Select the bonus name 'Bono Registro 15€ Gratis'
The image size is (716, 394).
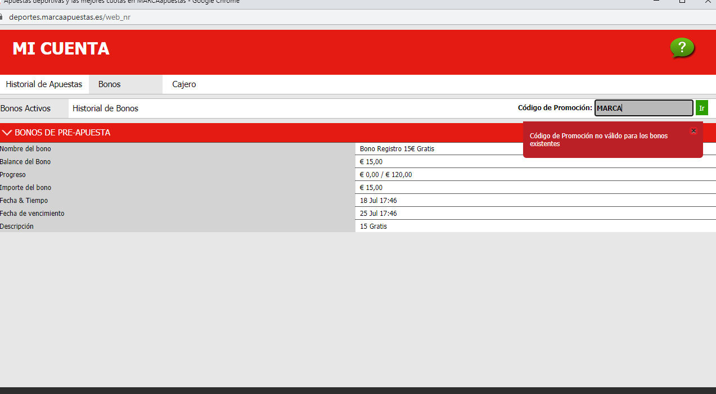pos(397,149)
